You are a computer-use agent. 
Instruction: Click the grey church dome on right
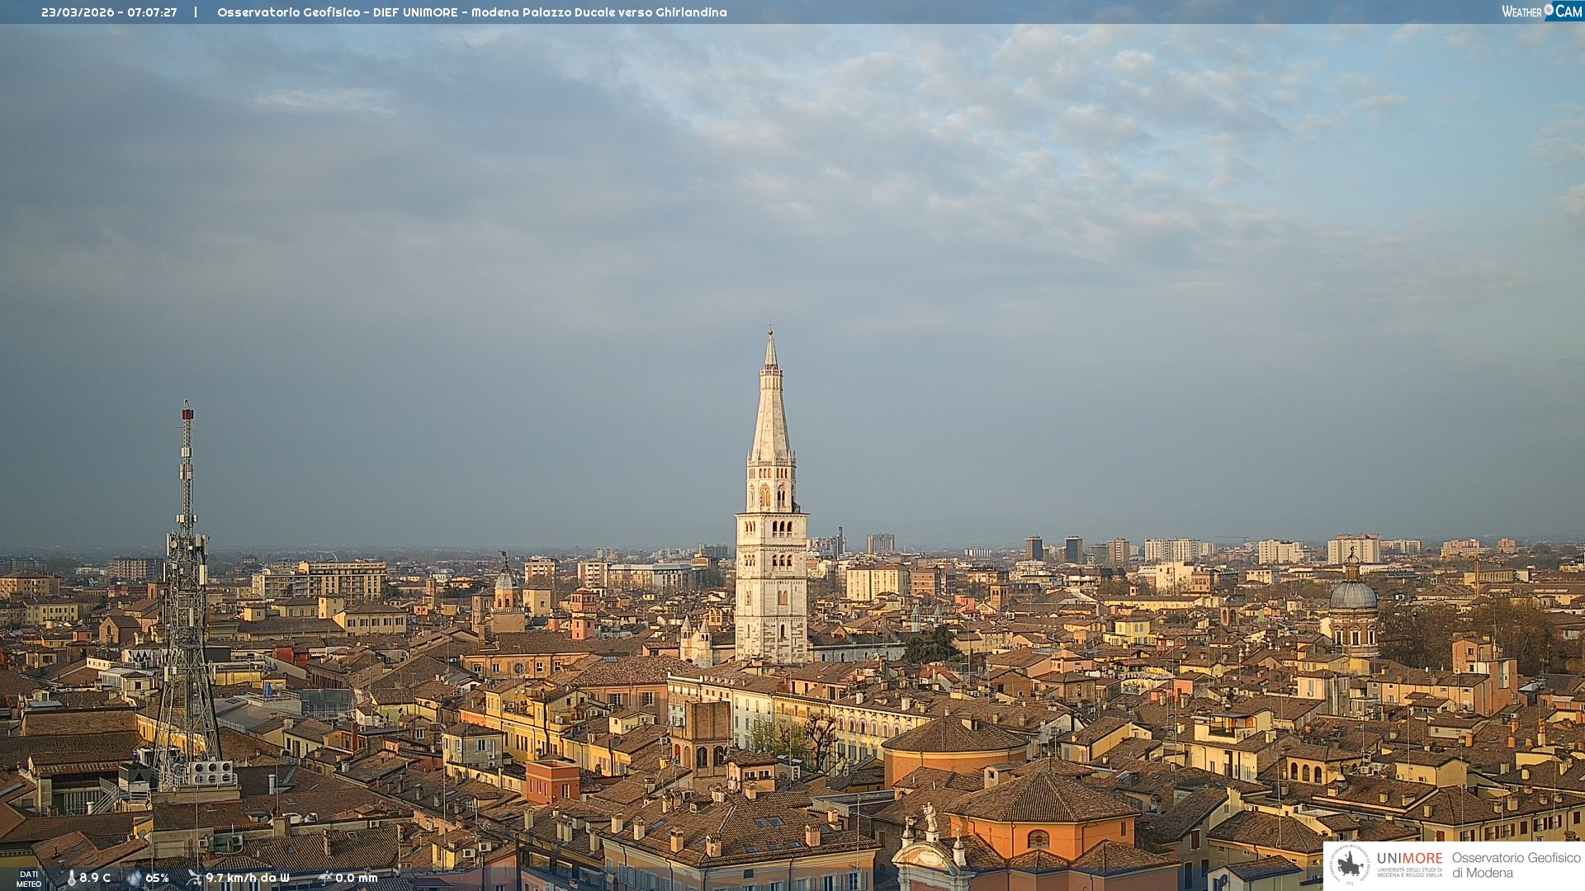[1353, 596]
